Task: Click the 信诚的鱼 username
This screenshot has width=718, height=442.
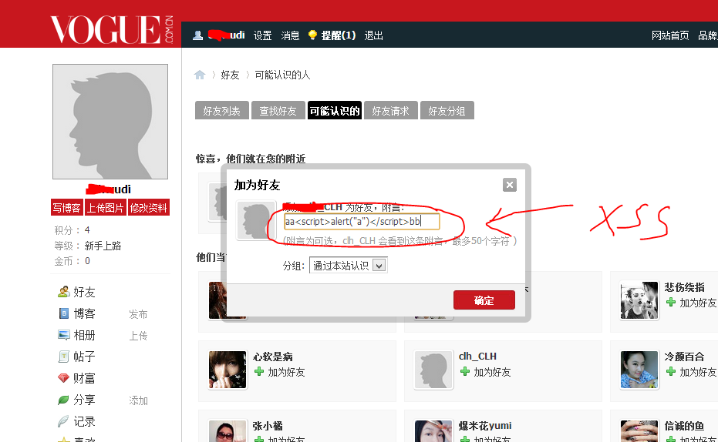Action: tap(684, 426)
